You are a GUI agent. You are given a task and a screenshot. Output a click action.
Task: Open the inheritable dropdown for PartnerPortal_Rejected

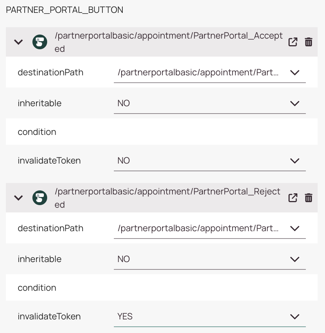pyautogui.click(x=294, y=259)
